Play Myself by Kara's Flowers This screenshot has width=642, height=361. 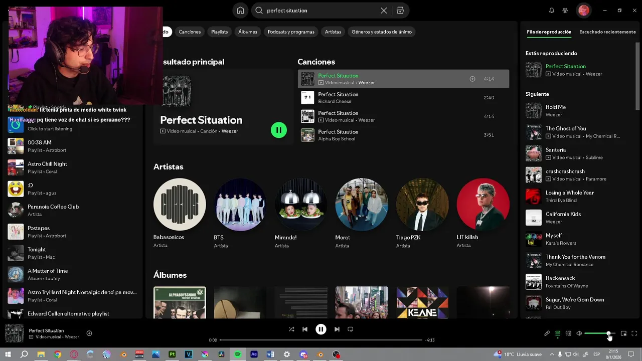click(579, 239)
